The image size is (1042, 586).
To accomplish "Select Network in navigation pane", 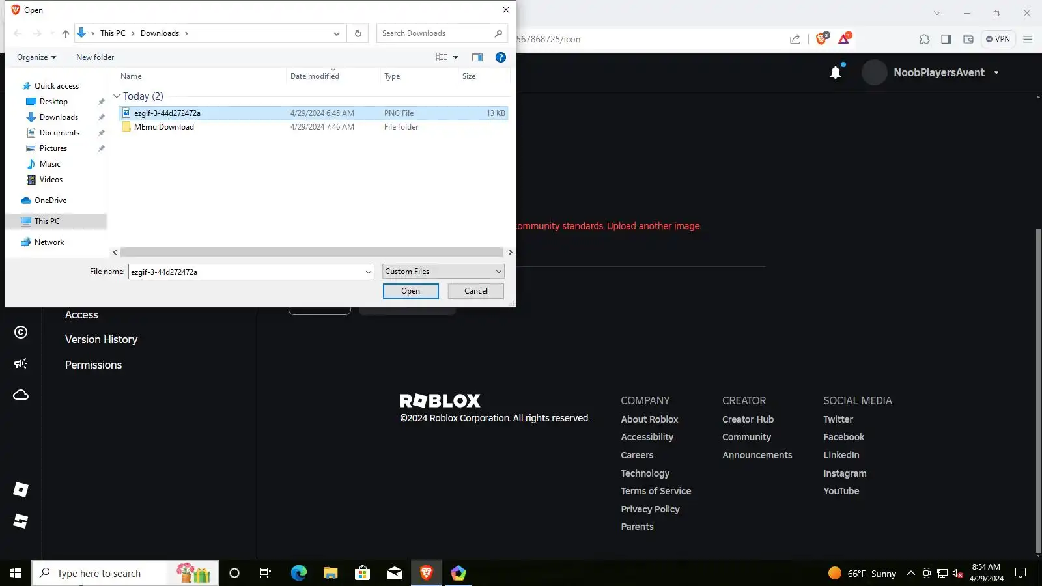I will 49,242.
